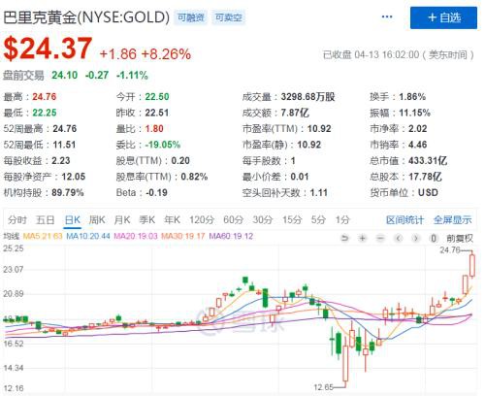485x396 pixels.
Task: Click the 12.65 low marker on chart
Action: [323, 387]
